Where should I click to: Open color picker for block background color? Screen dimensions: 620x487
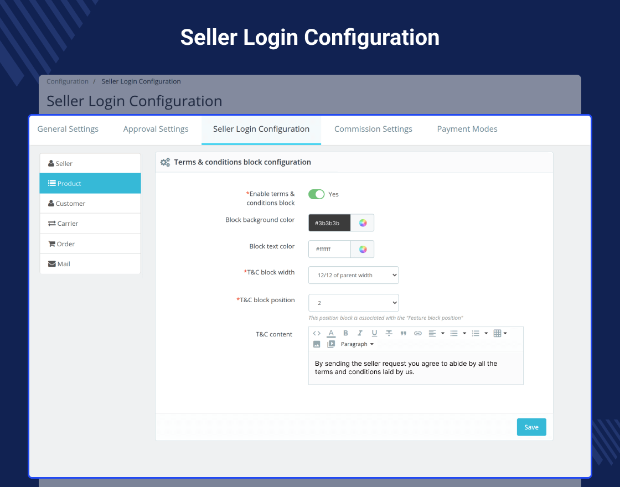pyautogui.click(x=363, y=223)
